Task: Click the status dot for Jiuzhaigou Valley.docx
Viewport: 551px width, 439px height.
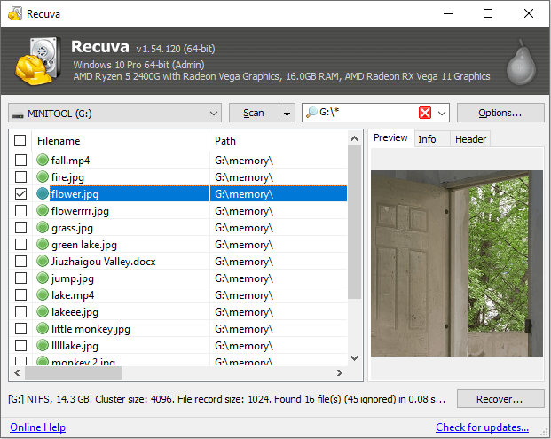Action: 43,262
